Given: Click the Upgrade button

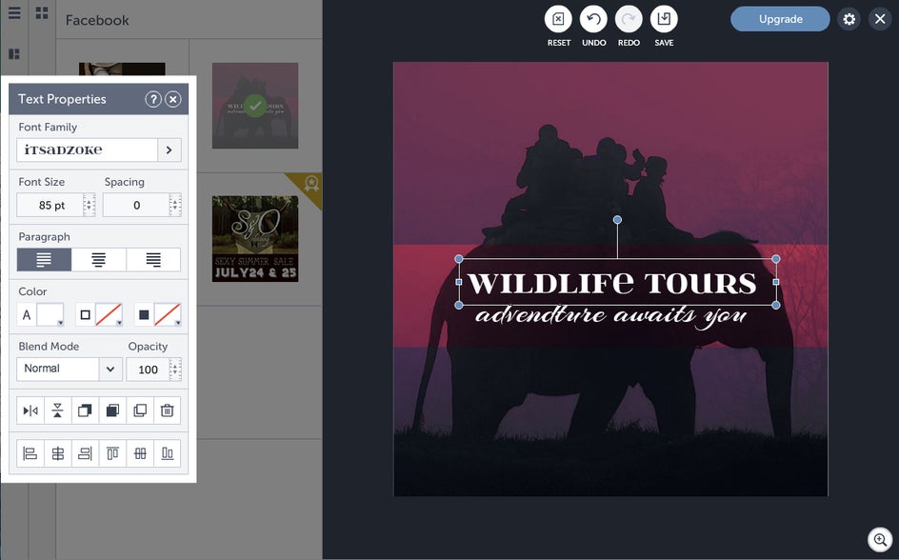Looking at the screenshot, I should click(x=780, y=19).
